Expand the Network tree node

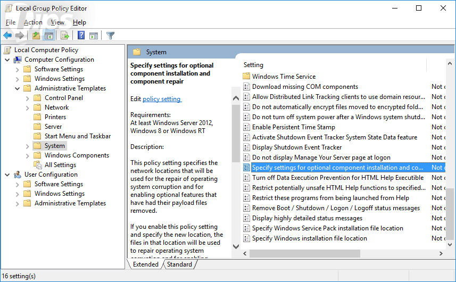pyautogui.click(x=27, y=108)
